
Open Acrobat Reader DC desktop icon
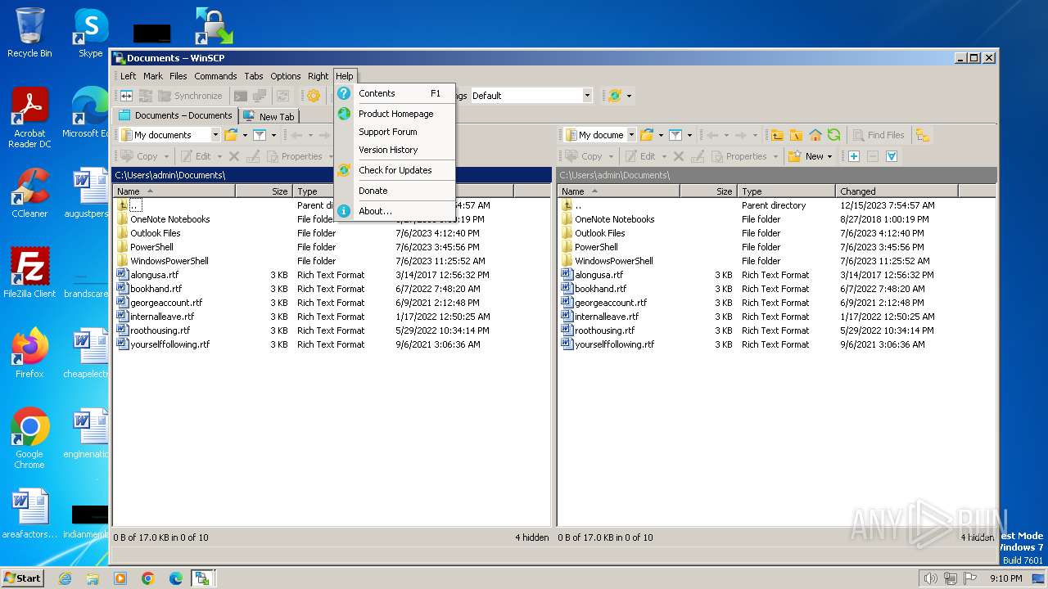click(x=29, y=118)
